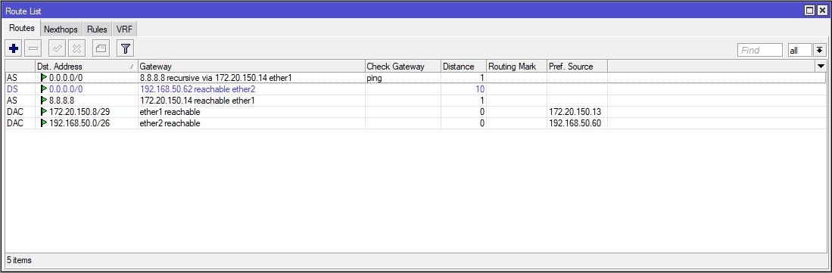
Task: Click gateway 'ether2 reachable' cell
Action: [251, 123]
